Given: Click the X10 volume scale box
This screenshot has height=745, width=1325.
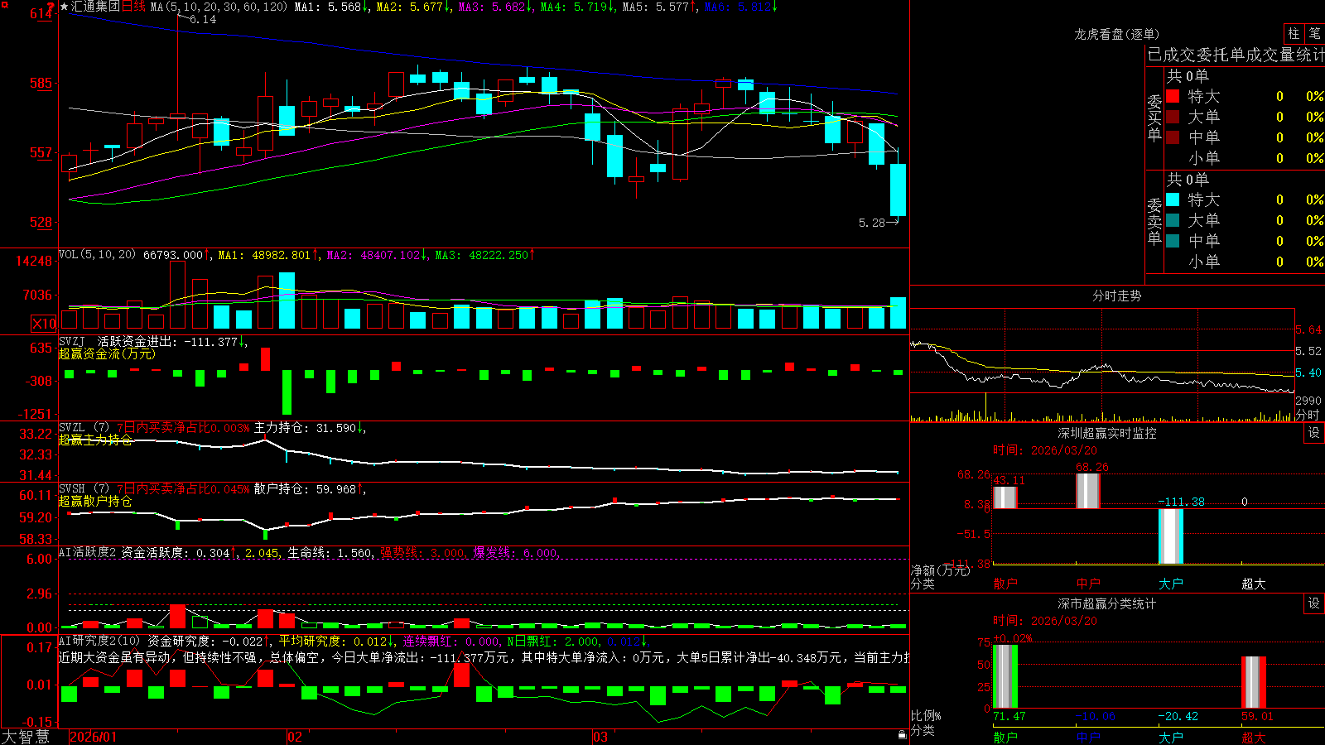Looking at the screenshot, I should tap(44, 324).
